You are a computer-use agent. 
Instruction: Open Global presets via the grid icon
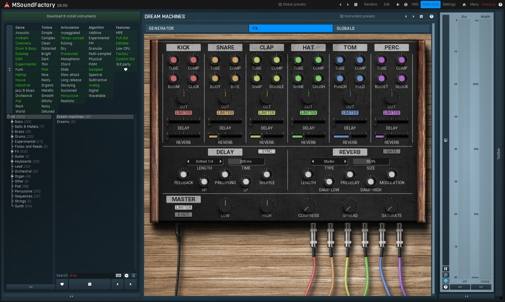tap(280, 4)
